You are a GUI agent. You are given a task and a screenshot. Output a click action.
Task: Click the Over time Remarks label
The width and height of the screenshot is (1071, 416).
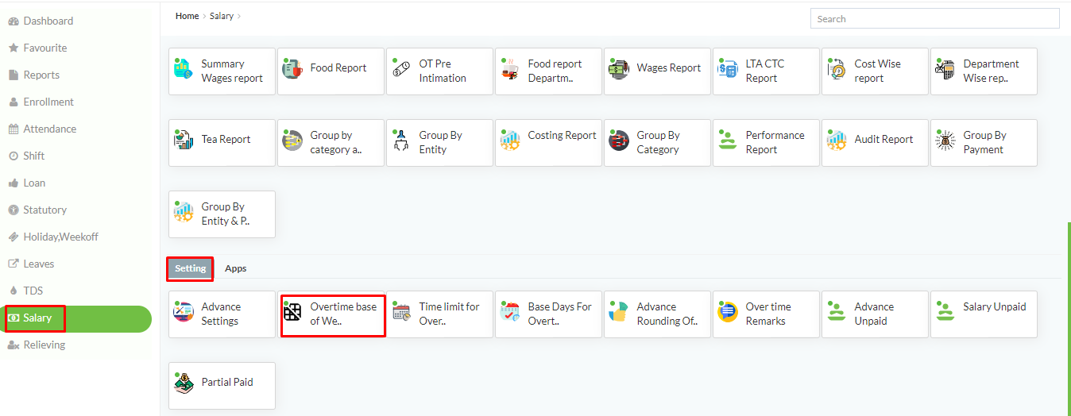pyautogui.click(x=768, y=314)
